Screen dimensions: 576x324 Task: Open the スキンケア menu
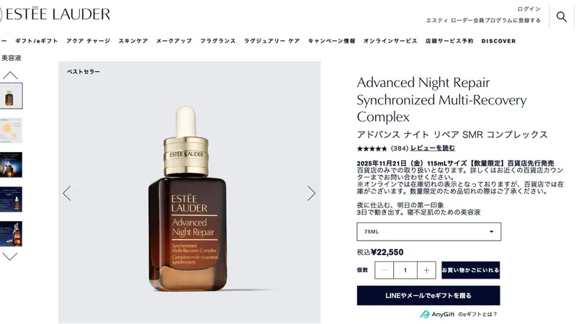coord(133,41)
